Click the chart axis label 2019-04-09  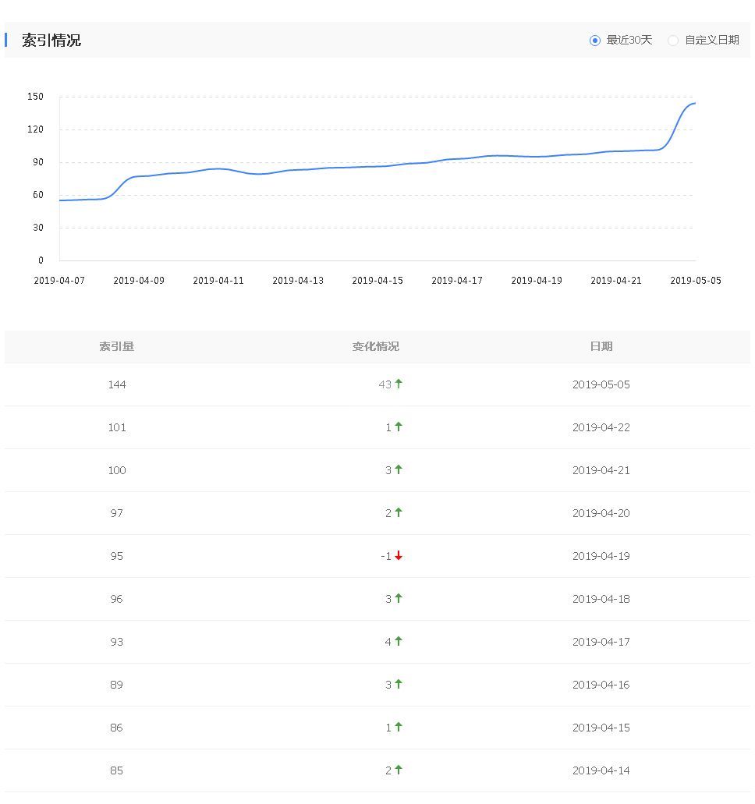coord(139,281)
